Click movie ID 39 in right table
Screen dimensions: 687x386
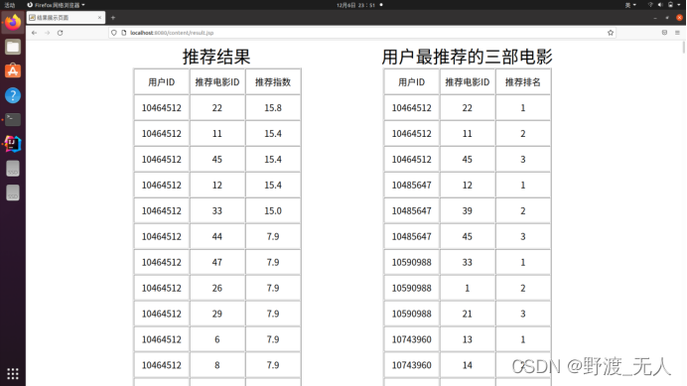coord(467,210)
